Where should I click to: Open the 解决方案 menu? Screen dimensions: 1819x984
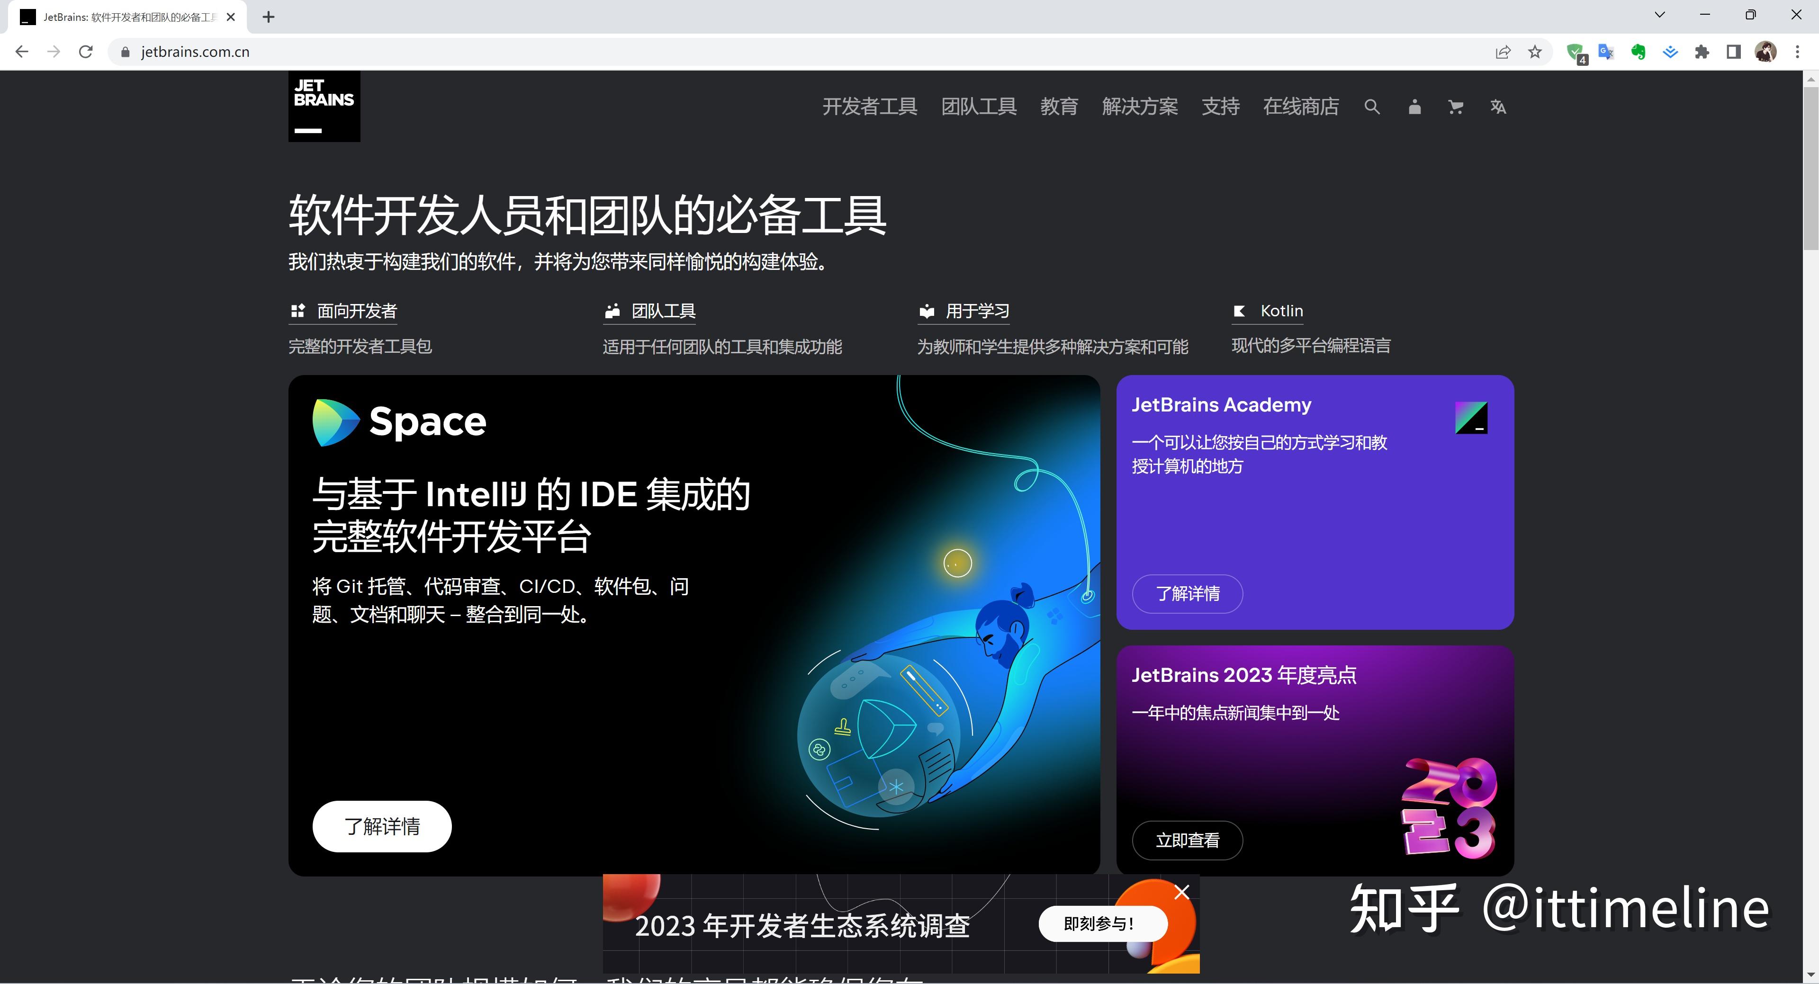(x=1140, y=107)
